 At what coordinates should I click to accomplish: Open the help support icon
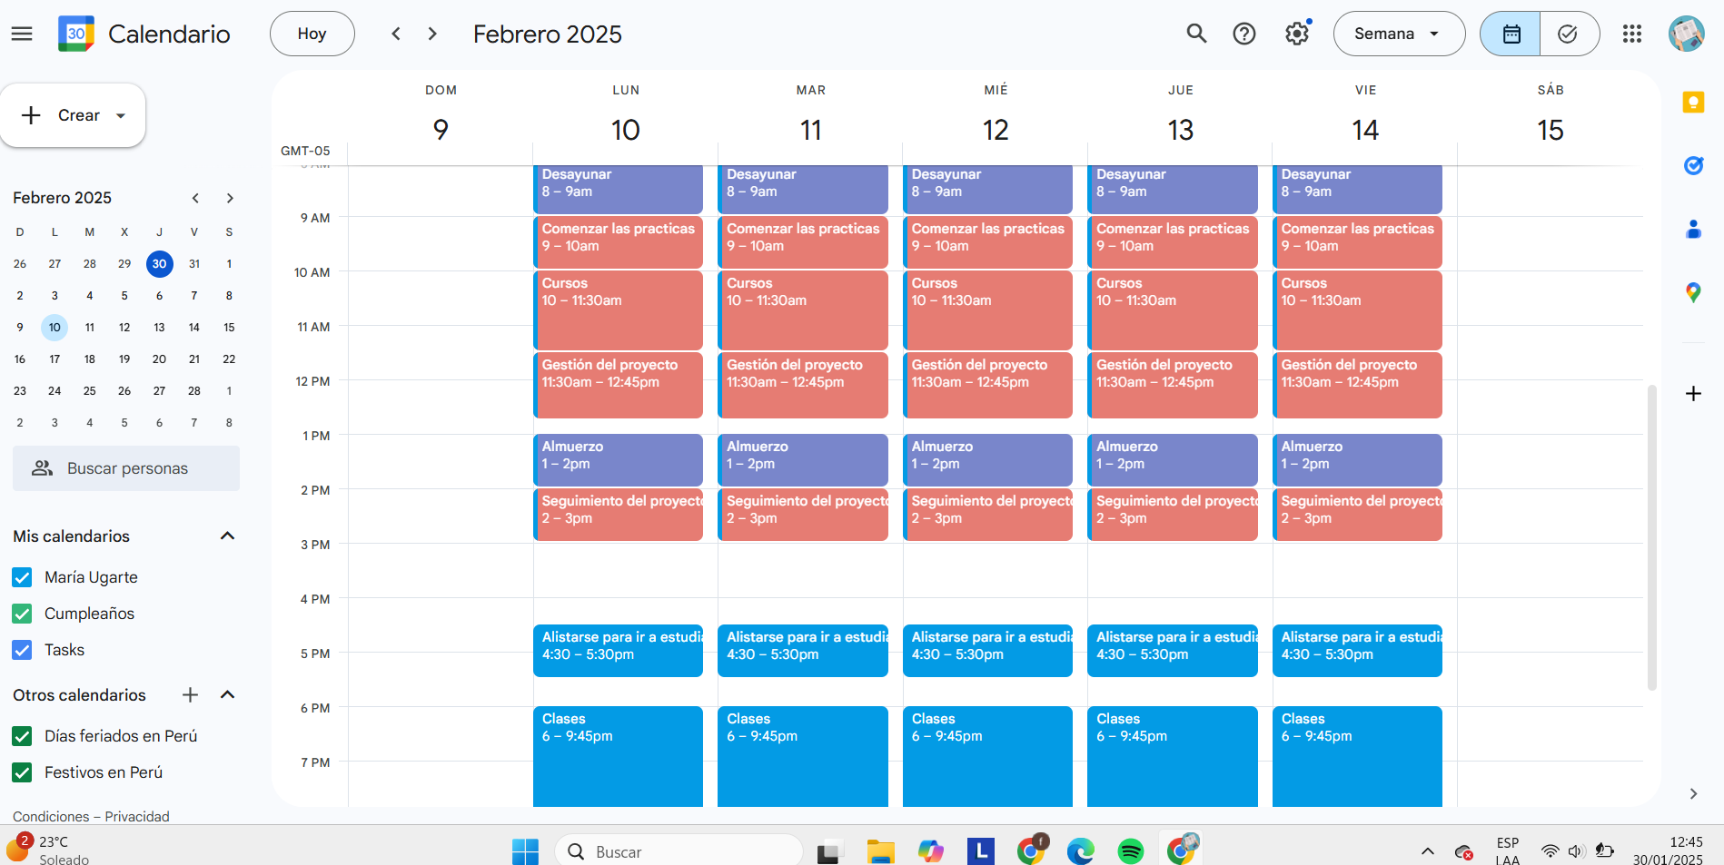point(1244,34)
